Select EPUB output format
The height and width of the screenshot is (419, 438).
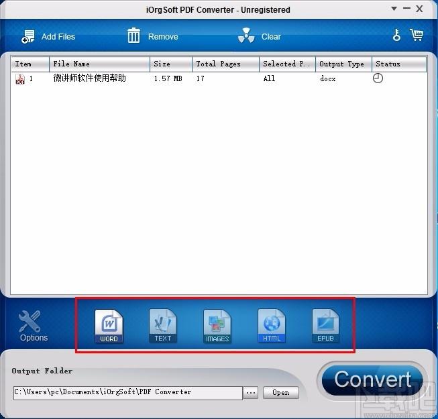(325, 326)
